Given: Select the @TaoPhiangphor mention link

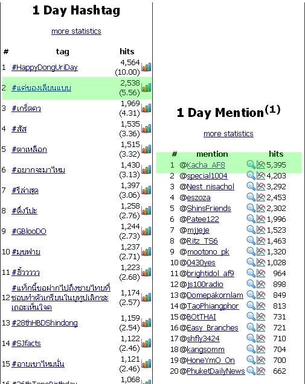Looking at the screenshot, I should coord(213,306).
